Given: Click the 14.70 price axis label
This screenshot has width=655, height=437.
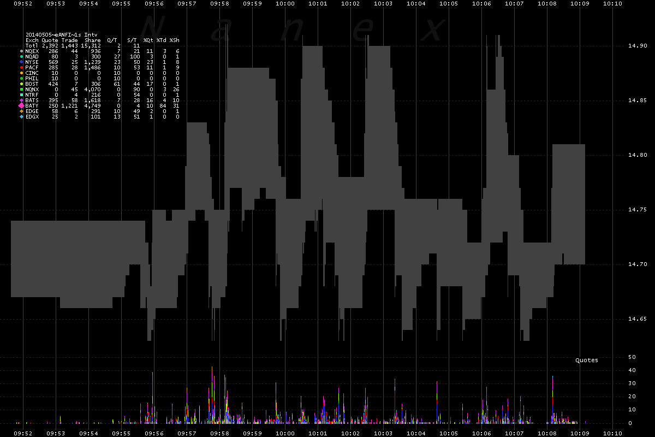Looking at the screenshot, I should point(639,264).
